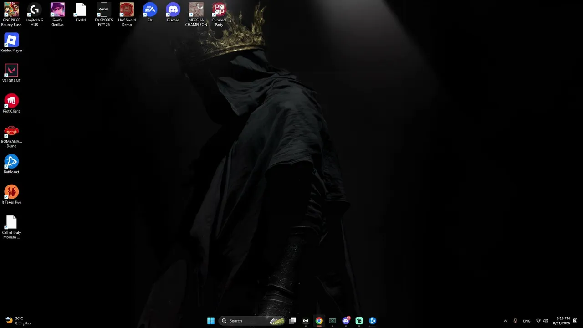Image resolution: width=583 pixels, height=328 pixels.
Task: Select the Roblox Player desktop icon
Action: click(11, 43)
